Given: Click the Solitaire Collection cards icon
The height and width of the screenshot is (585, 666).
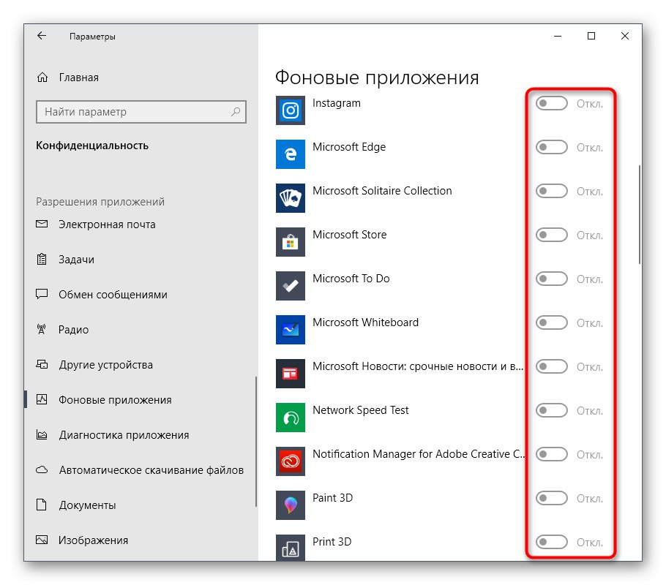Looking at the screenshot, I should click(x=290, y=198).
